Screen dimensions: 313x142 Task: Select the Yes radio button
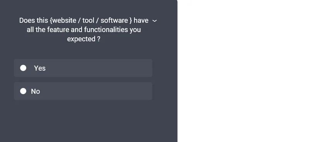point(23,68)
